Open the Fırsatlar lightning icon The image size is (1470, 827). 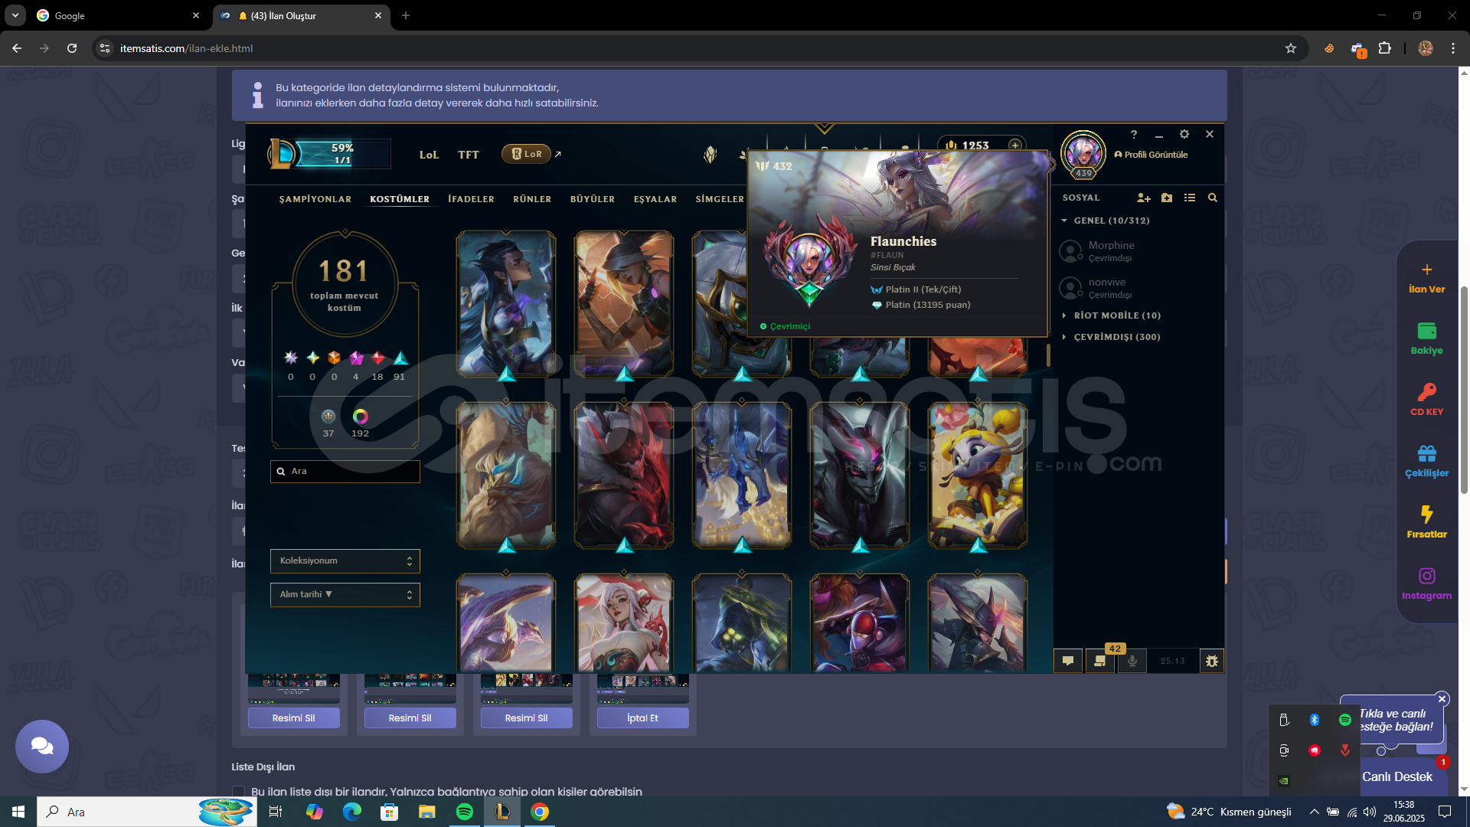point(1426,524)
